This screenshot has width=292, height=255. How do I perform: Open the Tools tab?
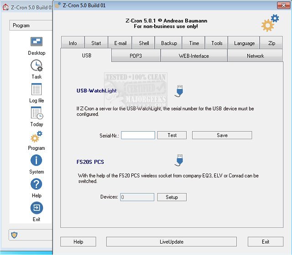[217, 43]
